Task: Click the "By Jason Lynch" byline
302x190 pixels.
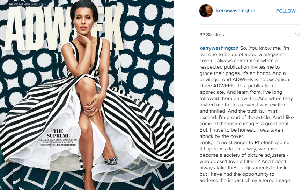Action: pos(66,145)
